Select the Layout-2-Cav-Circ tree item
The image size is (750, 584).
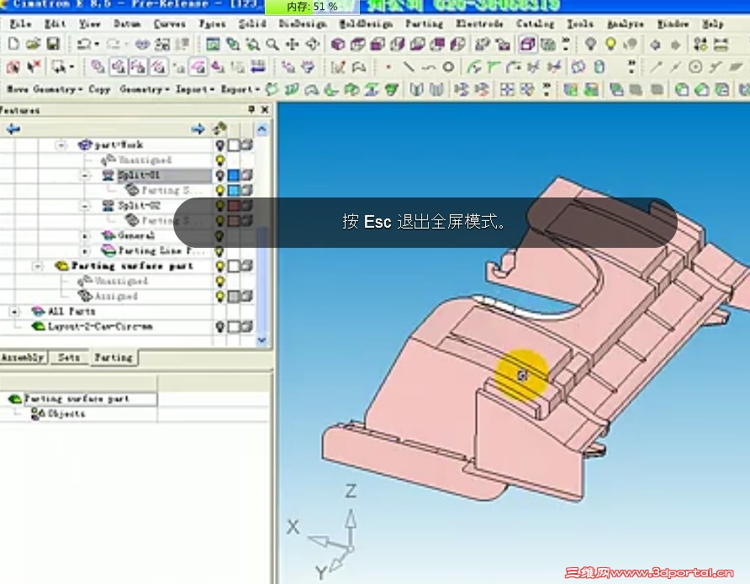point(92,327)
